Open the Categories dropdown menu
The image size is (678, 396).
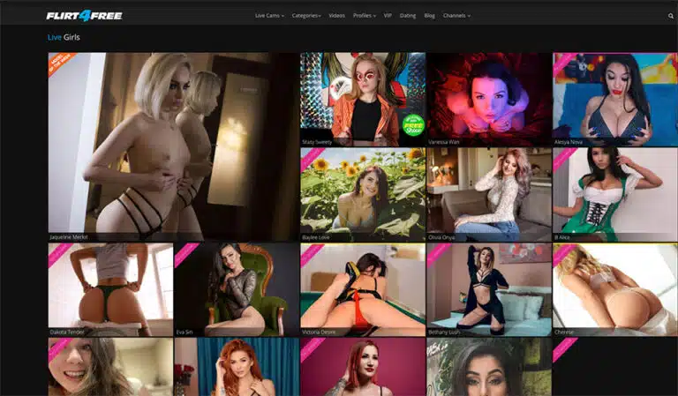(306, 16)
